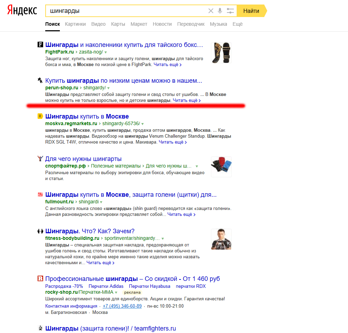Click the Найти search button
348x333 pixels.
(251, 11)
